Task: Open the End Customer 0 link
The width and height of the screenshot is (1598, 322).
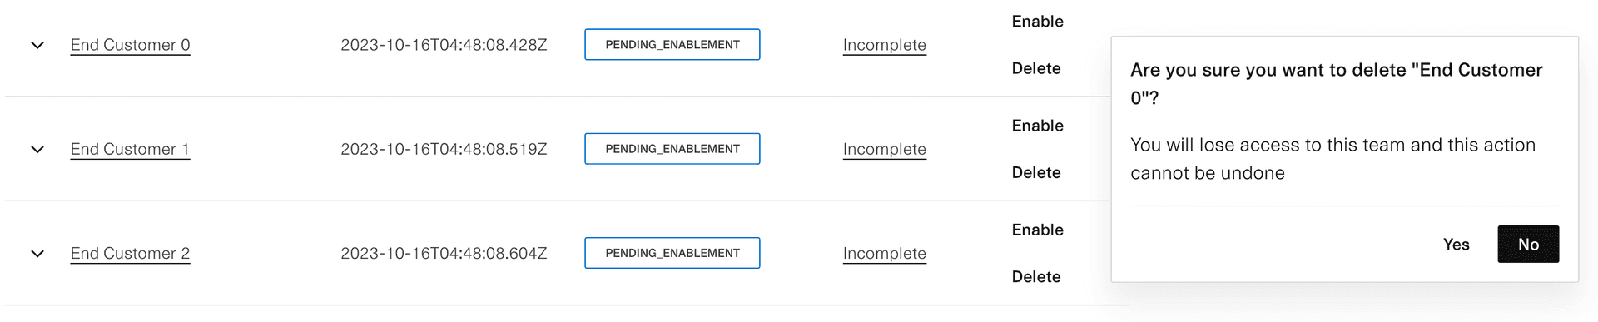Action: coord(130,45)
